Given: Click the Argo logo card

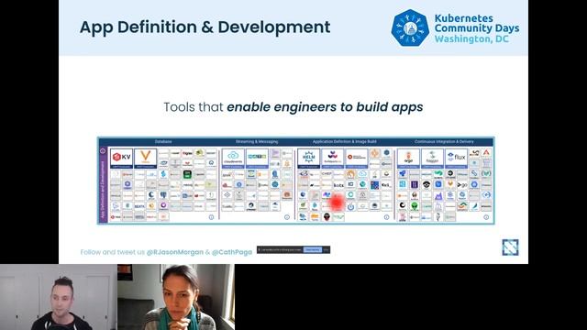Looking at the screenshot, I should tap(408, 158).
